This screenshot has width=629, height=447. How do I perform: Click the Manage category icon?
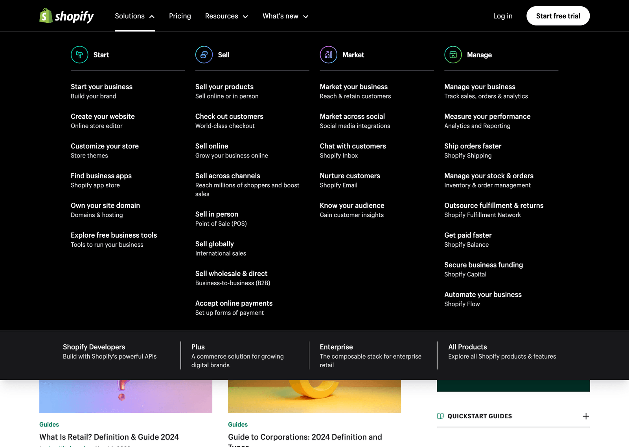point(453,55)
